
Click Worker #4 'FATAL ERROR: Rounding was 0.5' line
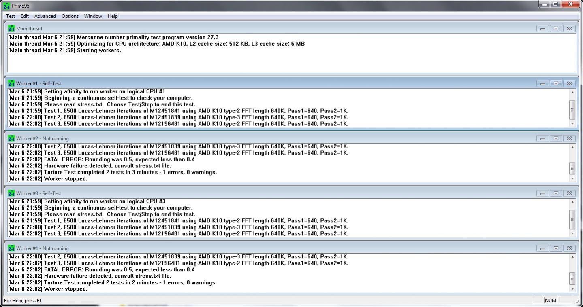tap(101, 269)
